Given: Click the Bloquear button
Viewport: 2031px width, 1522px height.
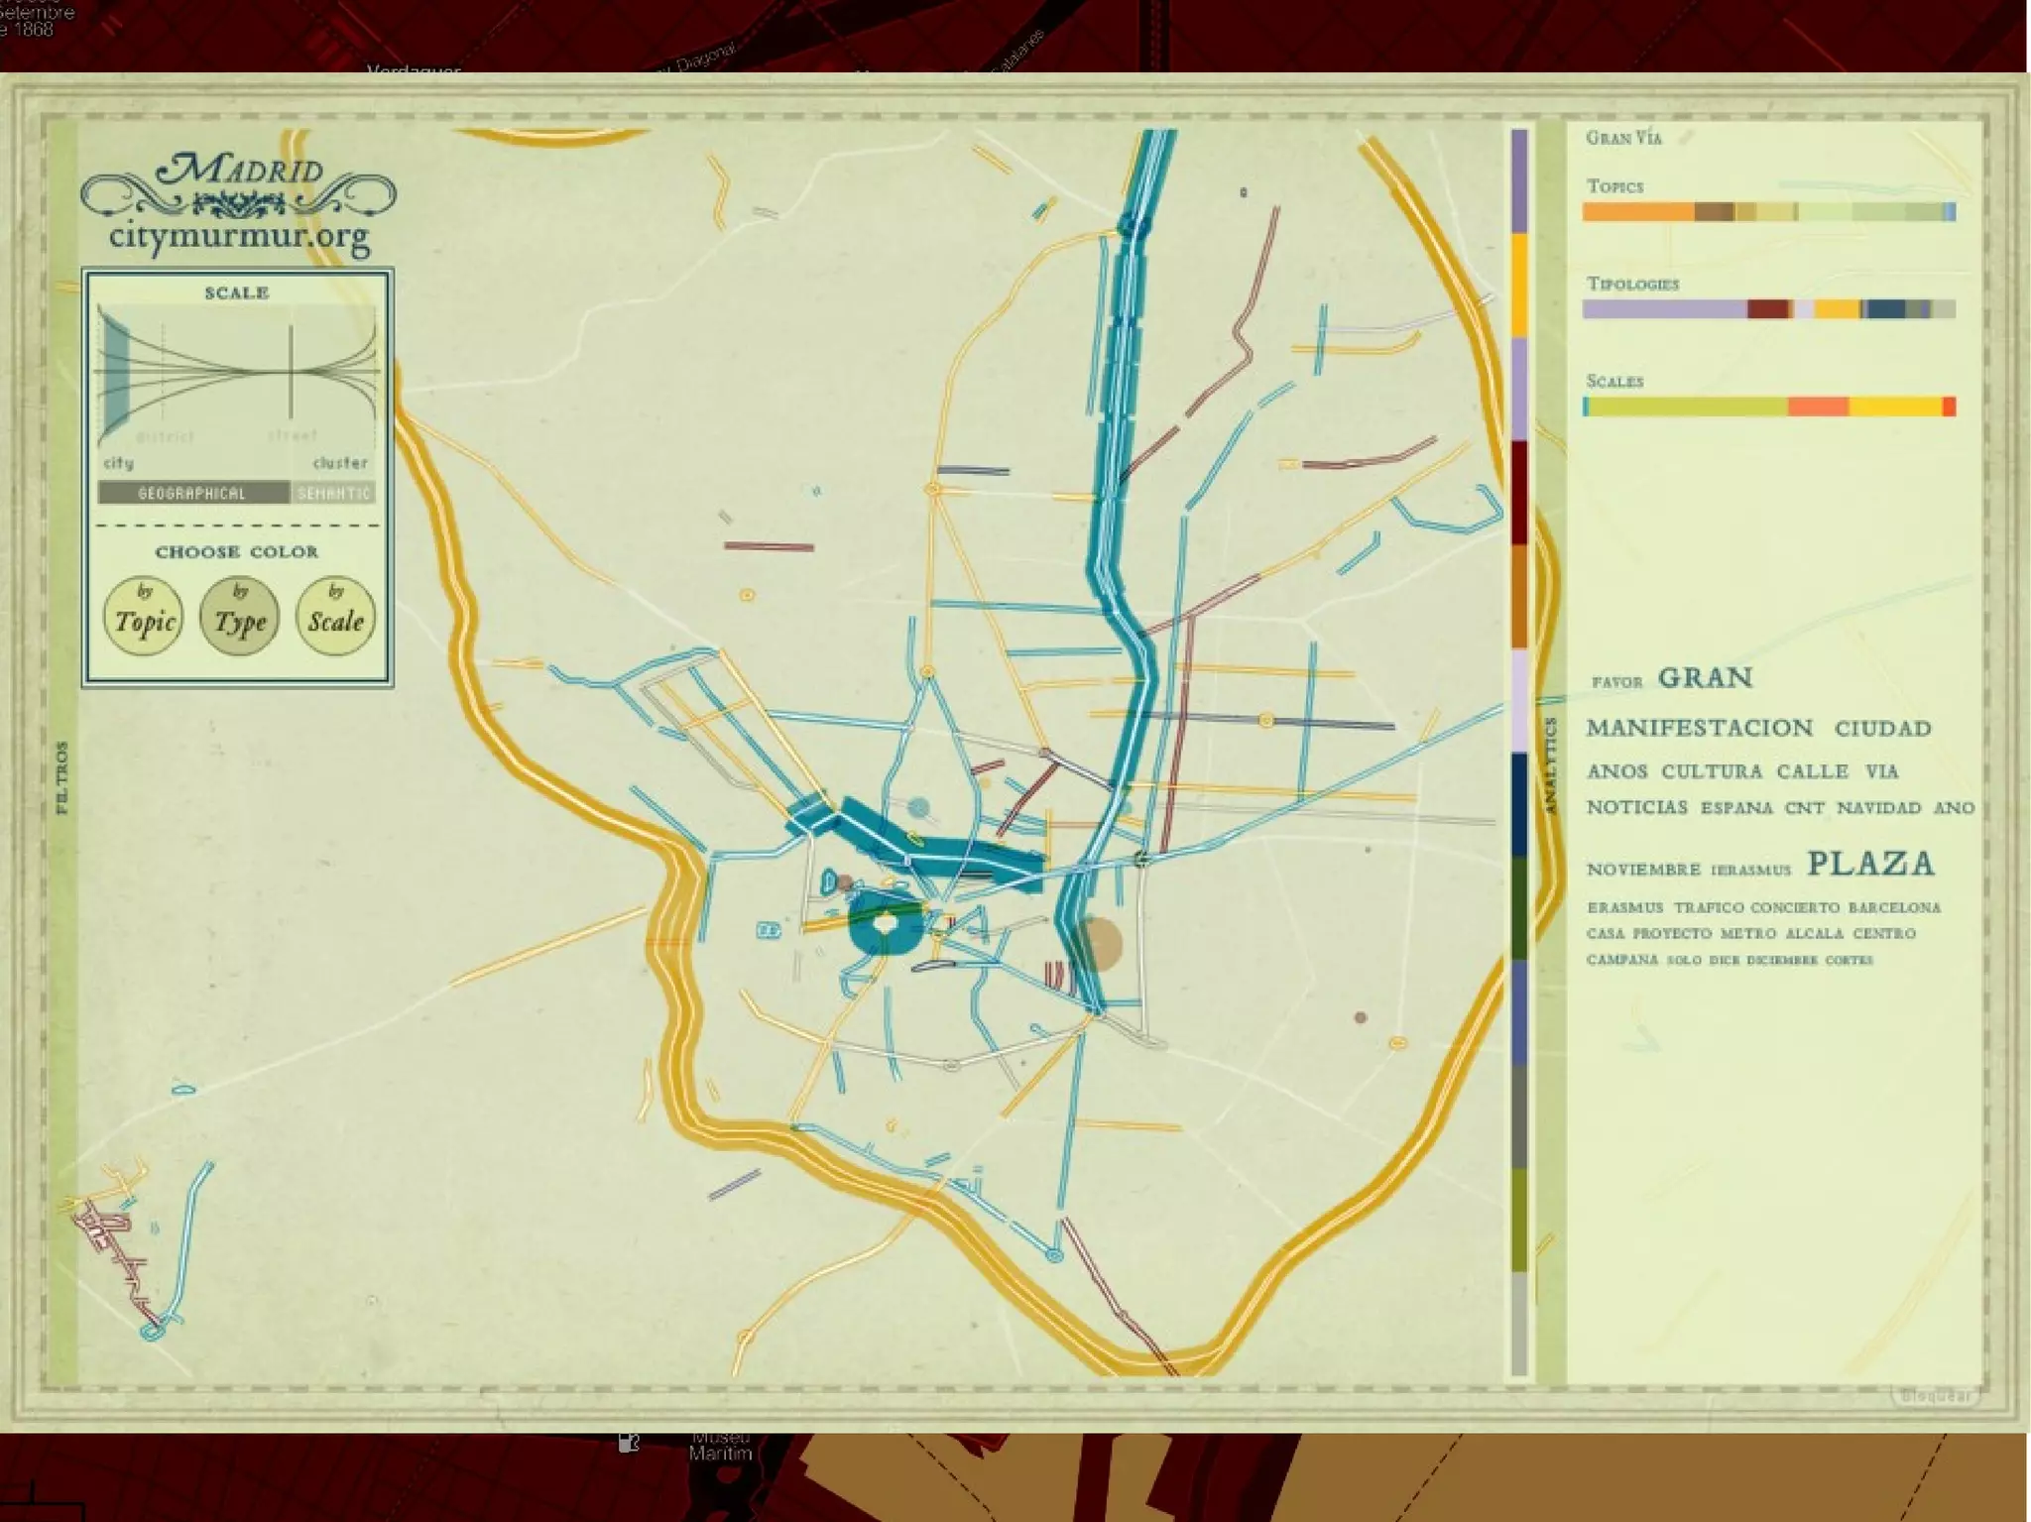Looking at the screenshot, I should pos(1935,1396).
